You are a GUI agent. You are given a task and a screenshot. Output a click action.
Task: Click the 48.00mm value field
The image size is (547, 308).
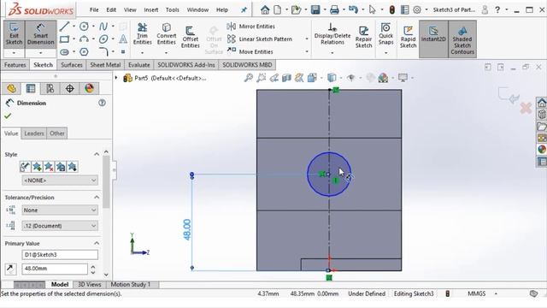pyautogui.click(x=55, y=269)
